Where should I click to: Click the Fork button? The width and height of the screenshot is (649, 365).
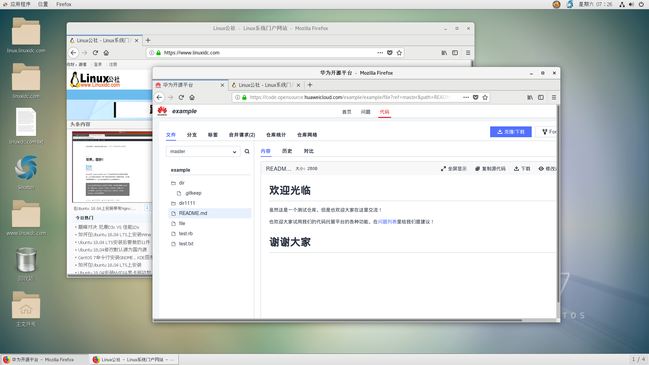click(546, 132)
